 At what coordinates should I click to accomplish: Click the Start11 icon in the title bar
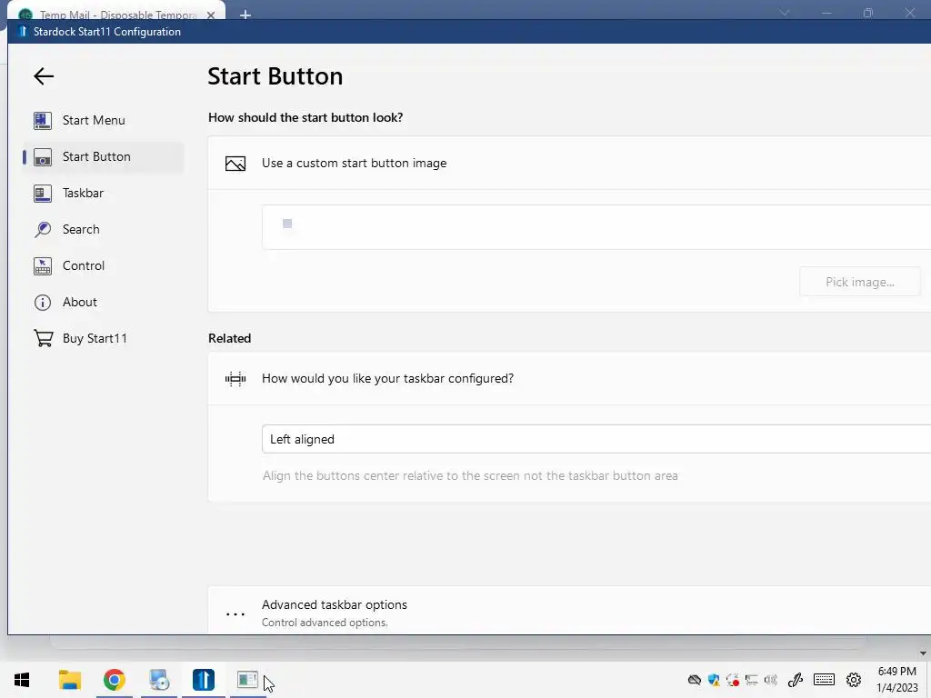point(23,32)
